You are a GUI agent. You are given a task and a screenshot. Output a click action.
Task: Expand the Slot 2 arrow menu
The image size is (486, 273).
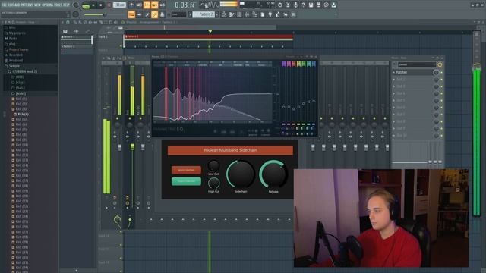(x=394, y=80)
